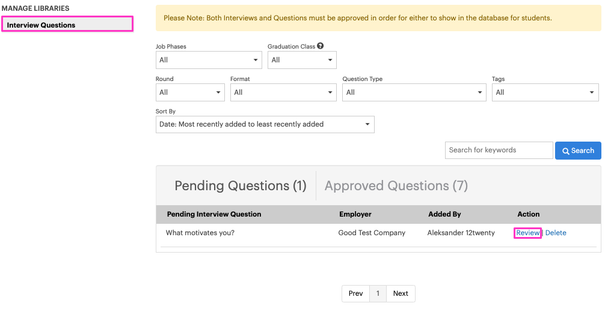The image size is (605, 312).
Task: Change the Sort By date dropdown
Action: click(x=265, y=124)
